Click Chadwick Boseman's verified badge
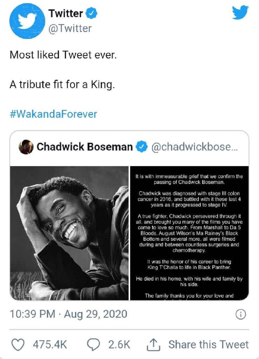Viewport: 259px width, 359px height. click(x=141, y=147)
